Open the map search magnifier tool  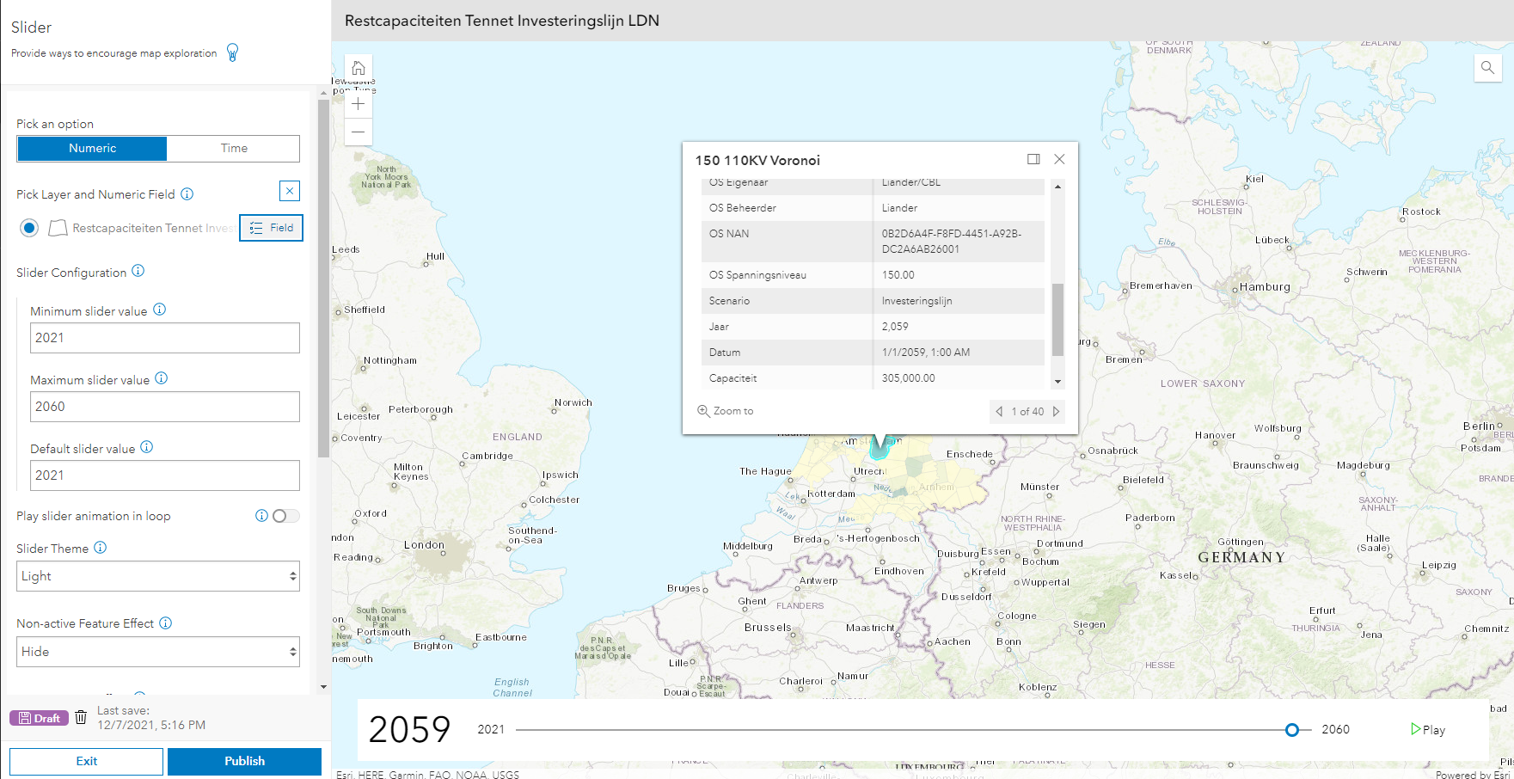pyautogui.click(x=1487, y=68)
